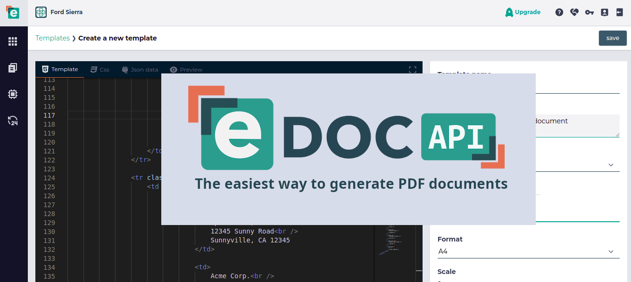This screenshot has height=282, width=631.
Task: Click line number 130 in the gutter
Action: (49, 232)
